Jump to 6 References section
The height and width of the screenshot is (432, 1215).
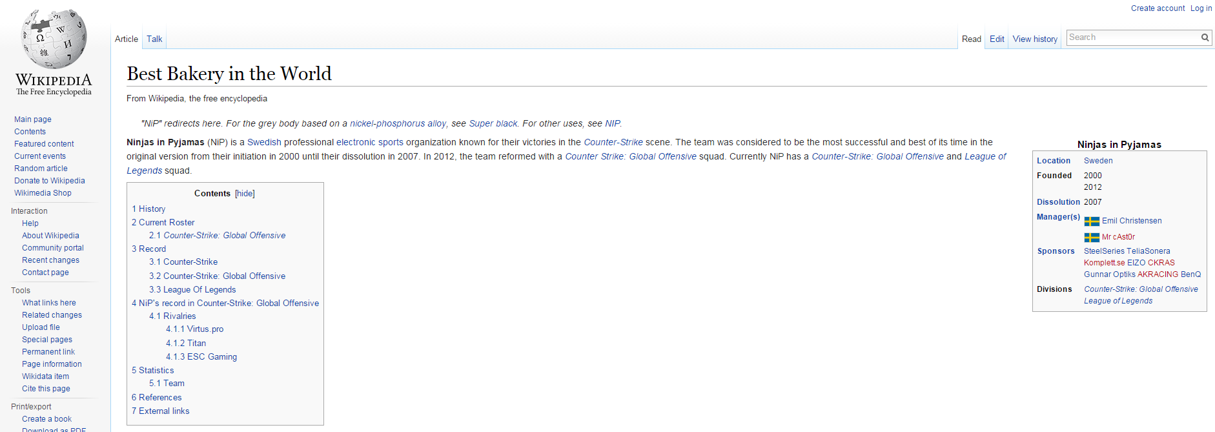pos(156,398)
